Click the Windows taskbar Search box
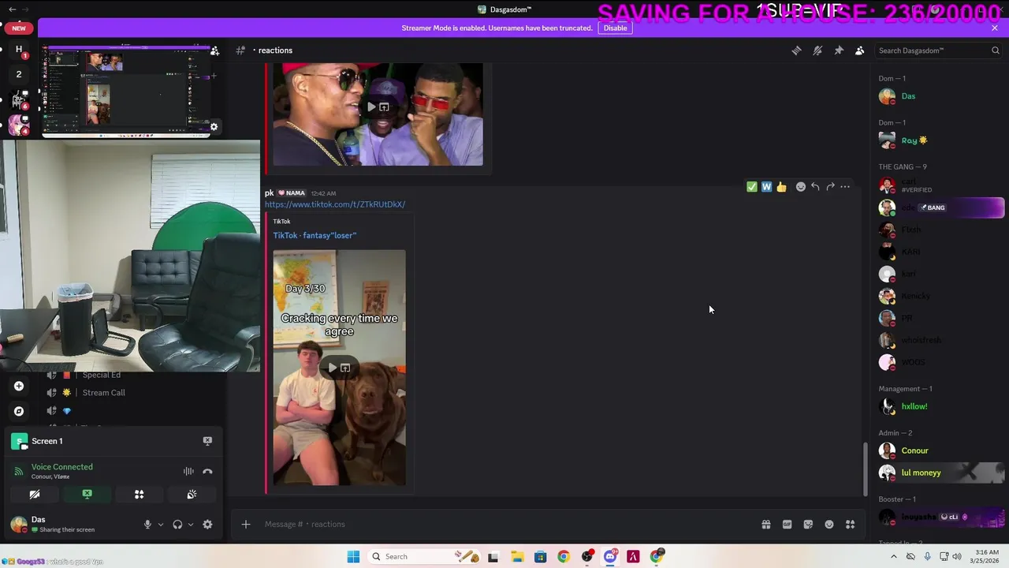Image resolution: width=1009 pixels, height=568 pixels. (424, 556)
